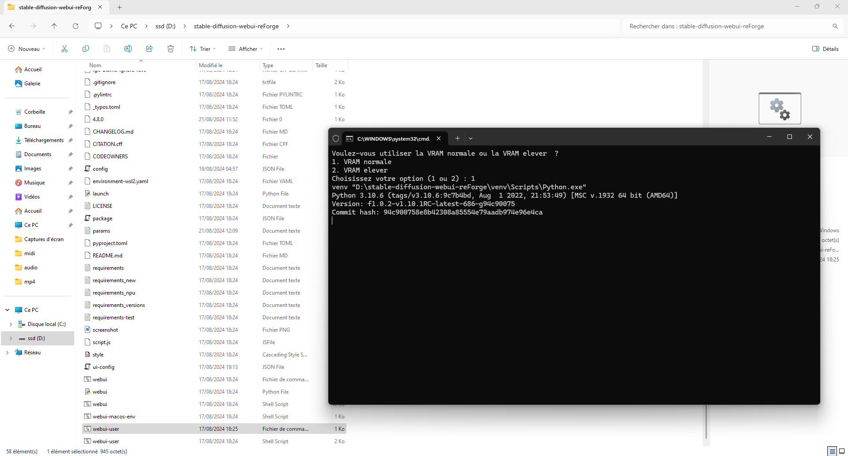
Task: Click ssd (D:) in the address breadcrumb
Action: (x=165, y=26)
